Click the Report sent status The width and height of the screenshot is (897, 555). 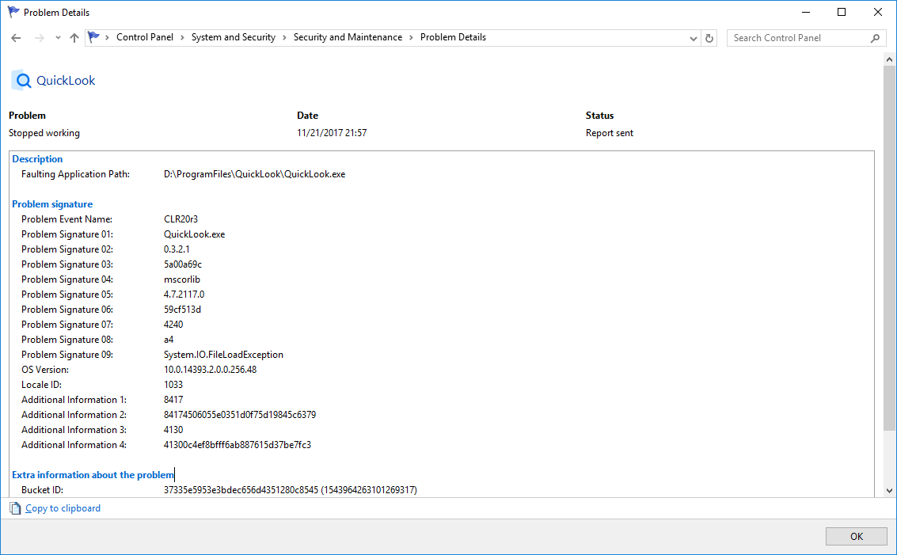click(x=610, y=133)
